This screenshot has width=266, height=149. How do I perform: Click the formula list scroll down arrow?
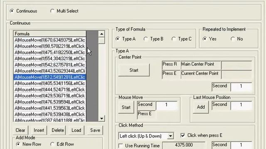(101, 118)
